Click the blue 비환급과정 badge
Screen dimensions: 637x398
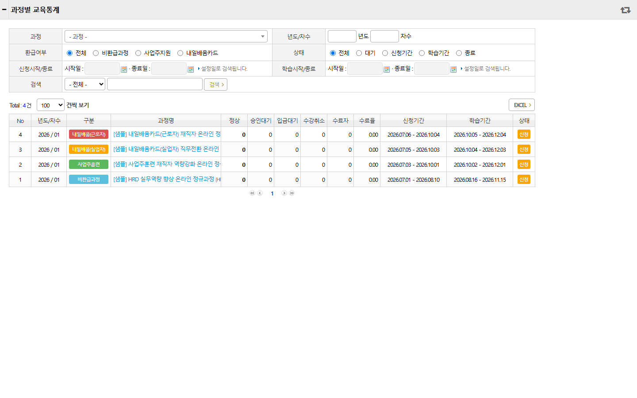[88, 180]
